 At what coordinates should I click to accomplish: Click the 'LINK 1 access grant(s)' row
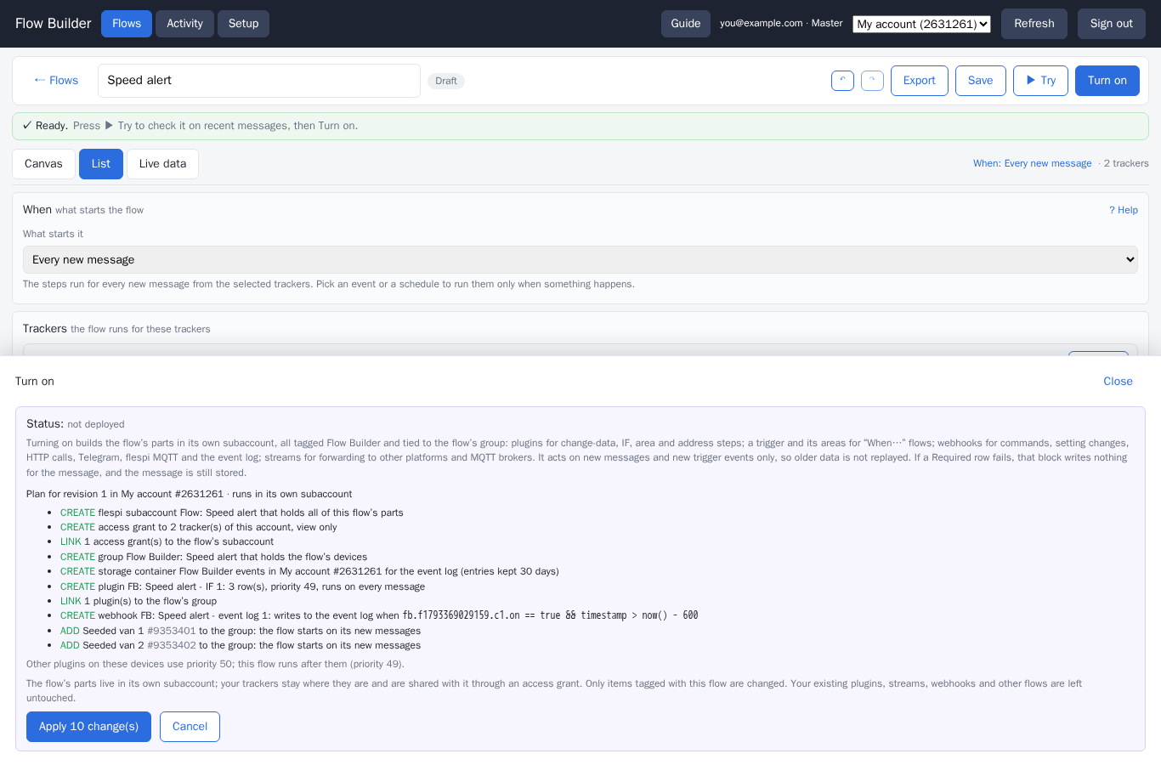(167, 541)
